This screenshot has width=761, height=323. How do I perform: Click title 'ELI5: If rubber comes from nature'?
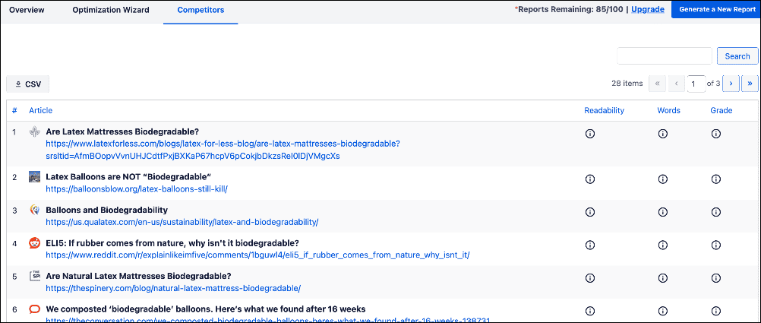pos(172,242)
